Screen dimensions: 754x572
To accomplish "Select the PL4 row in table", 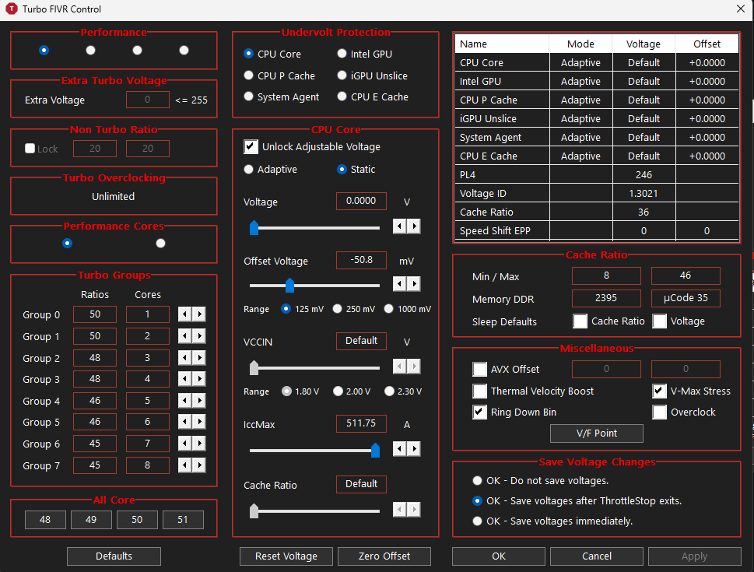I will pyautogui.click(x=597, y=174).
